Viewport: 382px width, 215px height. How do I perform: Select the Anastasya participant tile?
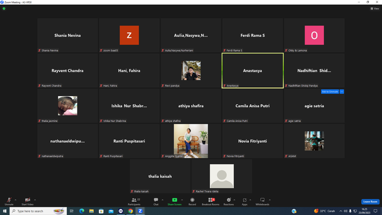click(252, 70)
